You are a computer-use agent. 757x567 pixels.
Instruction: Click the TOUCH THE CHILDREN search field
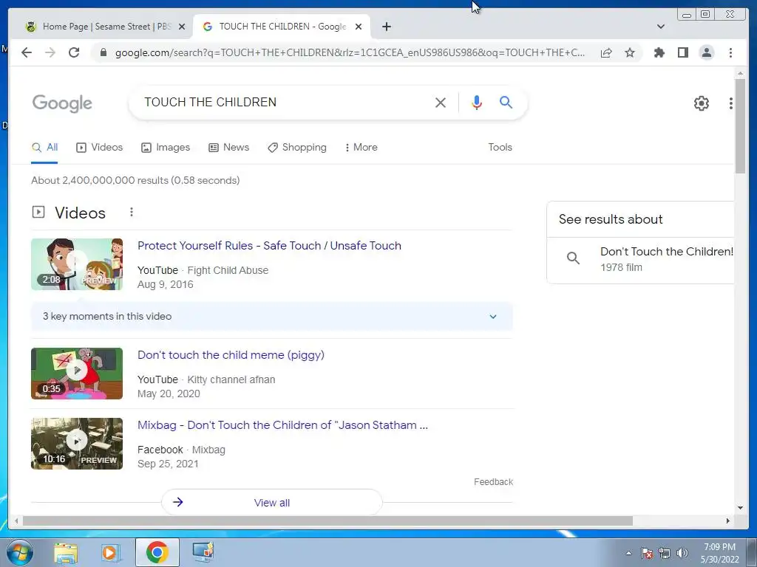pyautogui.click(x=285, y=102)
